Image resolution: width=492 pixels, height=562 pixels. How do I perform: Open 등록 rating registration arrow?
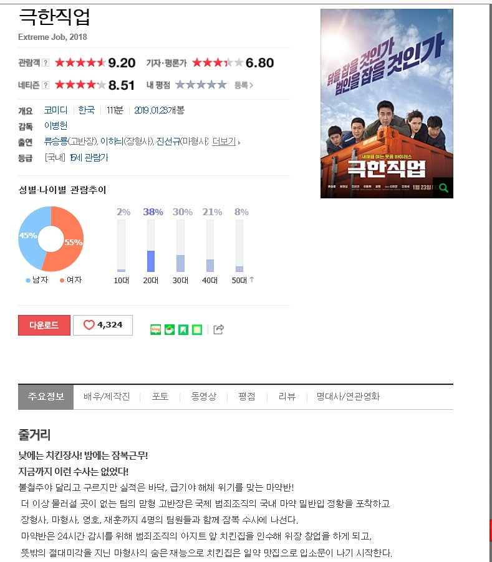pos(244,85)
